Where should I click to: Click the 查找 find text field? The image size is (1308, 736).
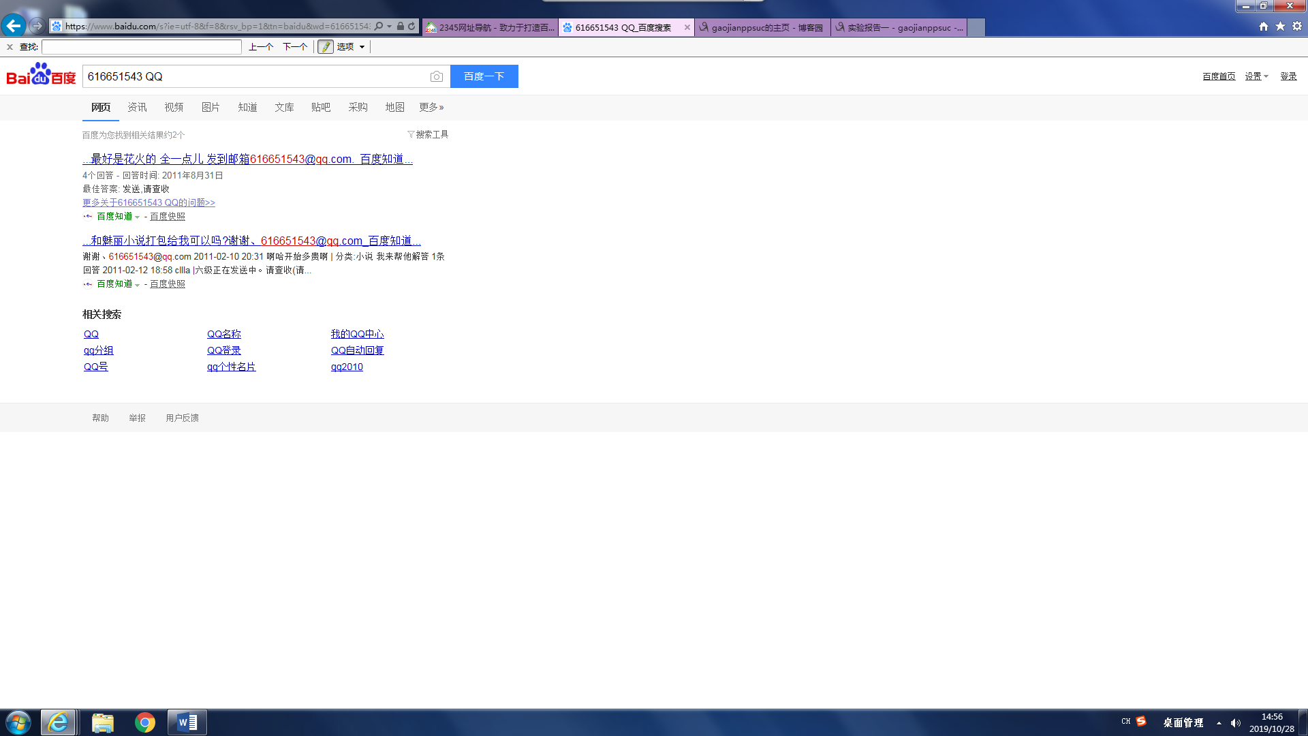point(142,47)
